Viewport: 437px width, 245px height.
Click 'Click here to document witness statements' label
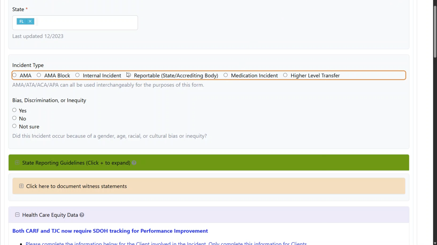[x=76, y=186]
